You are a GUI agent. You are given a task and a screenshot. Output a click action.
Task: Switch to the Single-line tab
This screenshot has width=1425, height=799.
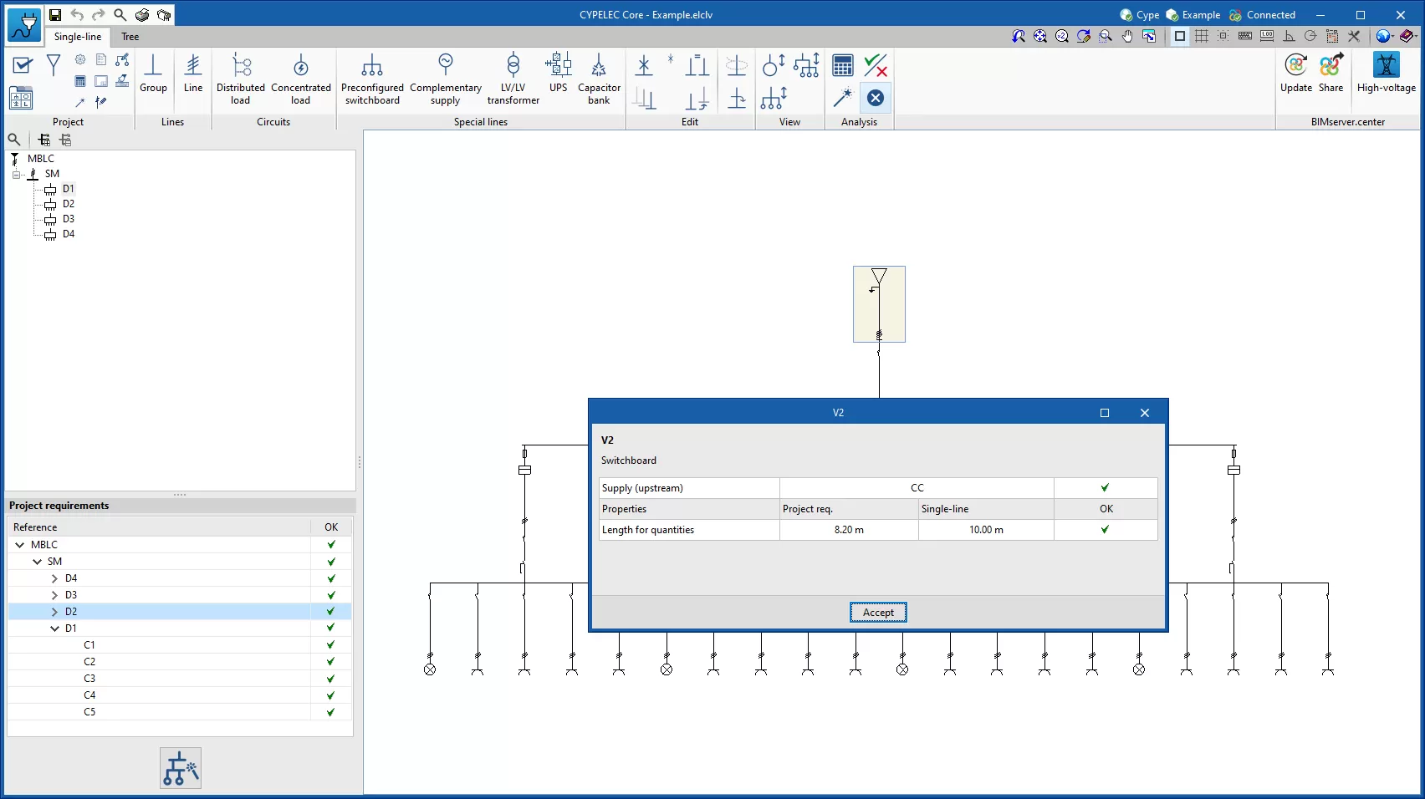coord(78,37)
